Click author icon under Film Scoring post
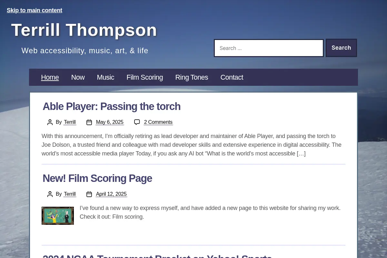This screenshot has width=387, height=258. 50,194
